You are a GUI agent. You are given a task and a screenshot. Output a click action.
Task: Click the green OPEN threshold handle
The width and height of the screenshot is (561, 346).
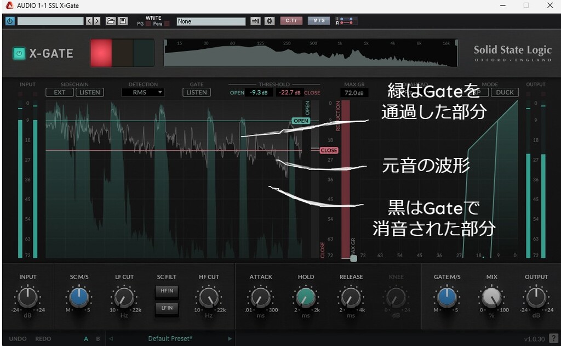(x=301, y=121)
